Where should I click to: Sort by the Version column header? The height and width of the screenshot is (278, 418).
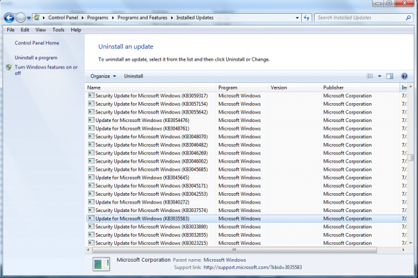[x=295, y=87]
